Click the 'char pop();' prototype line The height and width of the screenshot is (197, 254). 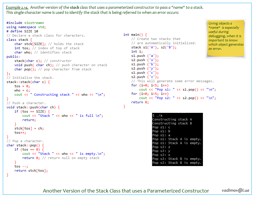(53, 69)
